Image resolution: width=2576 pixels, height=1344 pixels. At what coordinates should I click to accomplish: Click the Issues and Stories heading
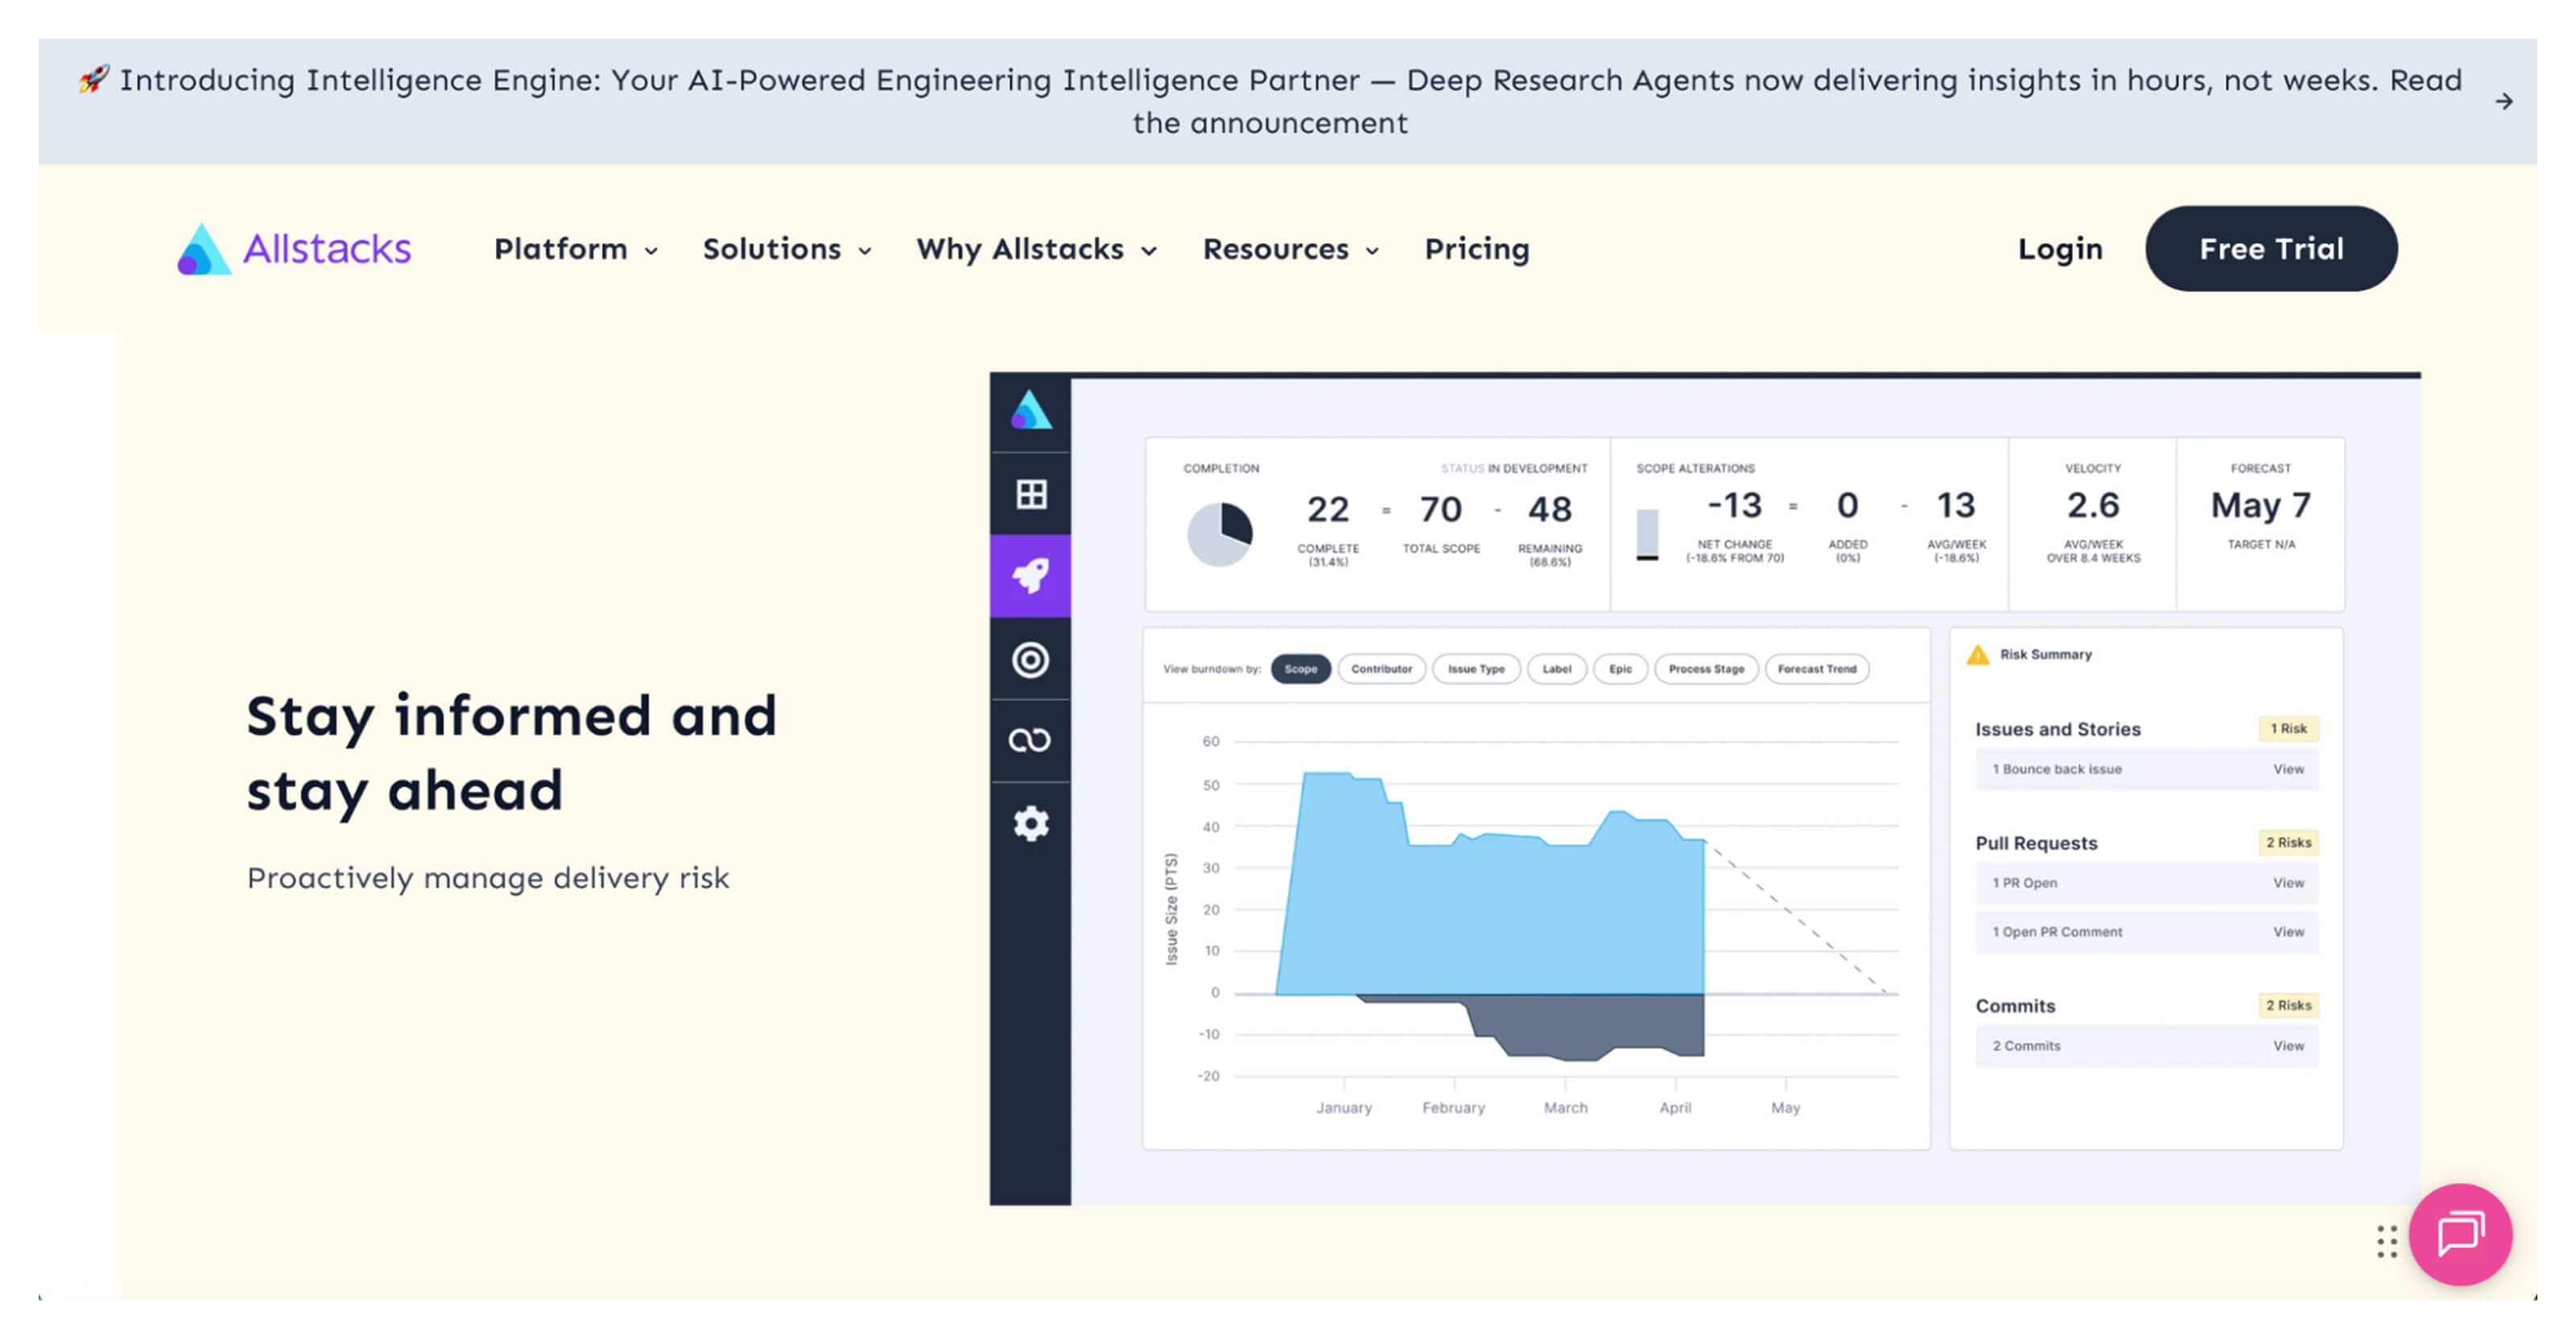(2057, 729)
